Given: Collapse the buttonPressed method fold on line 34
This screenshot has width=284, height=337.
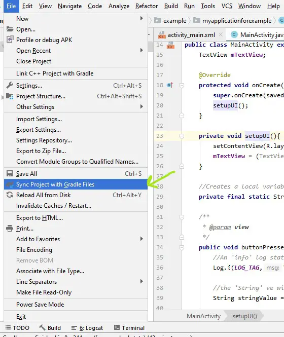Looking at the screenshot, I should click(x=182, y=247).
